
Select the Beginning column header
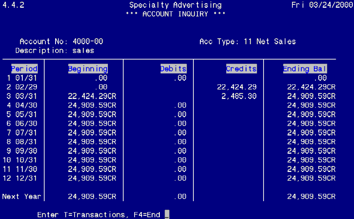88,69
